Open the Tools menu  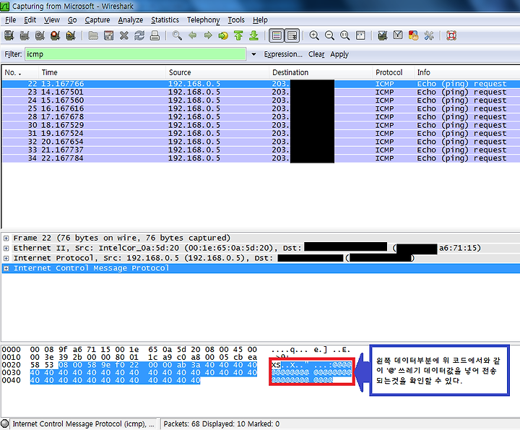point(236,20)
